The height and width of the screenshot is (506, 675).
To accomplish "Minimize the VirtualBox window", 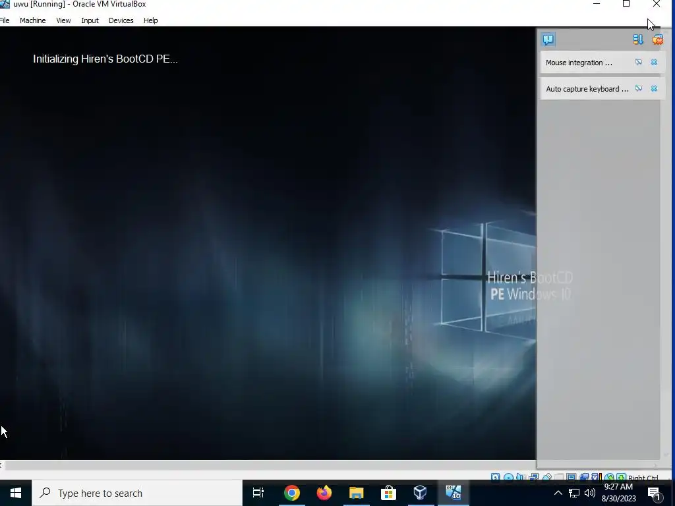I will point(596,4).
